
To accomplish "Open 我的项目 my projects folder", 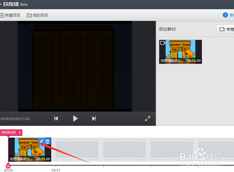I will click(x=37, y=15).
